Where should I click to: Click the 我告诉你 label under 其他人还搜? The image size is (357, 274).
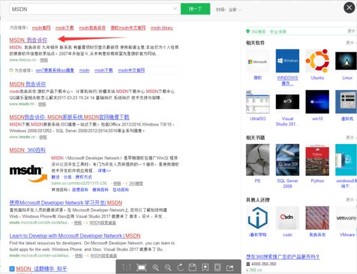pos(317,235)
